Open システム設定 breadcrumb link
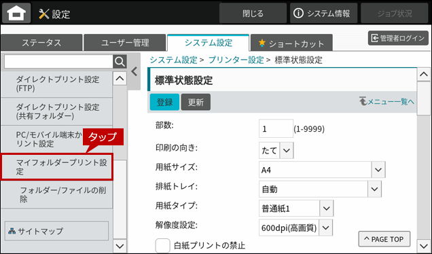This screenshot has width=432, height=254. coord(174,60)
